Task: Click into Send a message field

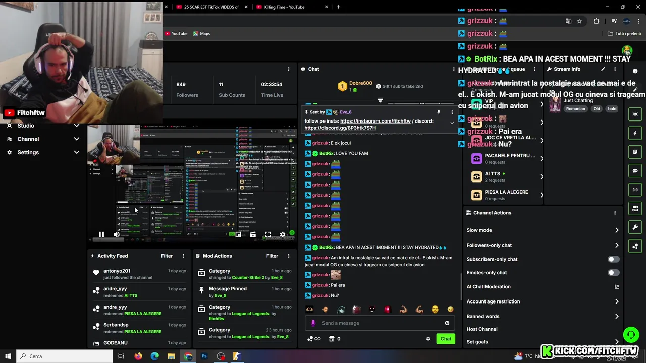Action: [380, 323]
